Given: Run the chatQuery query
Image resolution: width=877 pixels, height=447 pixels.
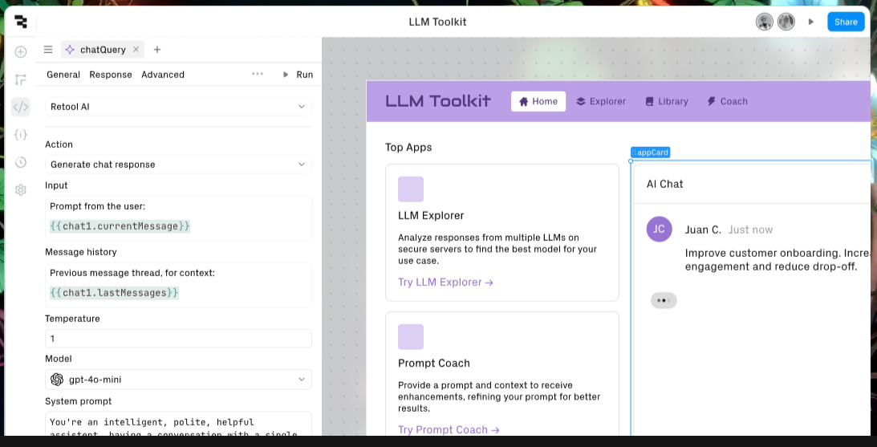Looking at the screenshot, I should point(298,75).
